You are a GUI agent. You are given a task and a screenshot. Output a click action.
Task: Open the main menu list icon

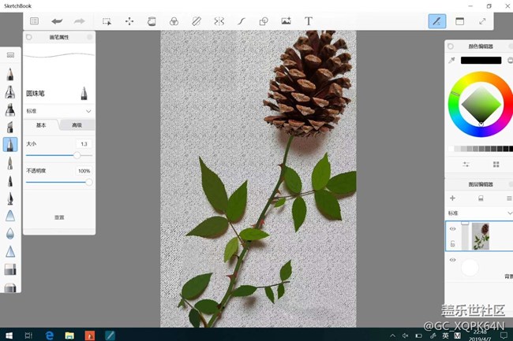click(34, 21)
